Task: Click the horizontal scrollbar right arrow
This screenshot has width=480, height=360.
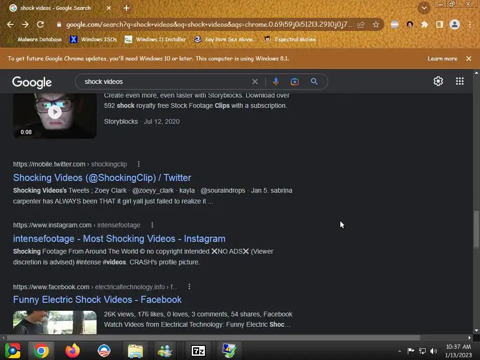Action: coord(470,337)
